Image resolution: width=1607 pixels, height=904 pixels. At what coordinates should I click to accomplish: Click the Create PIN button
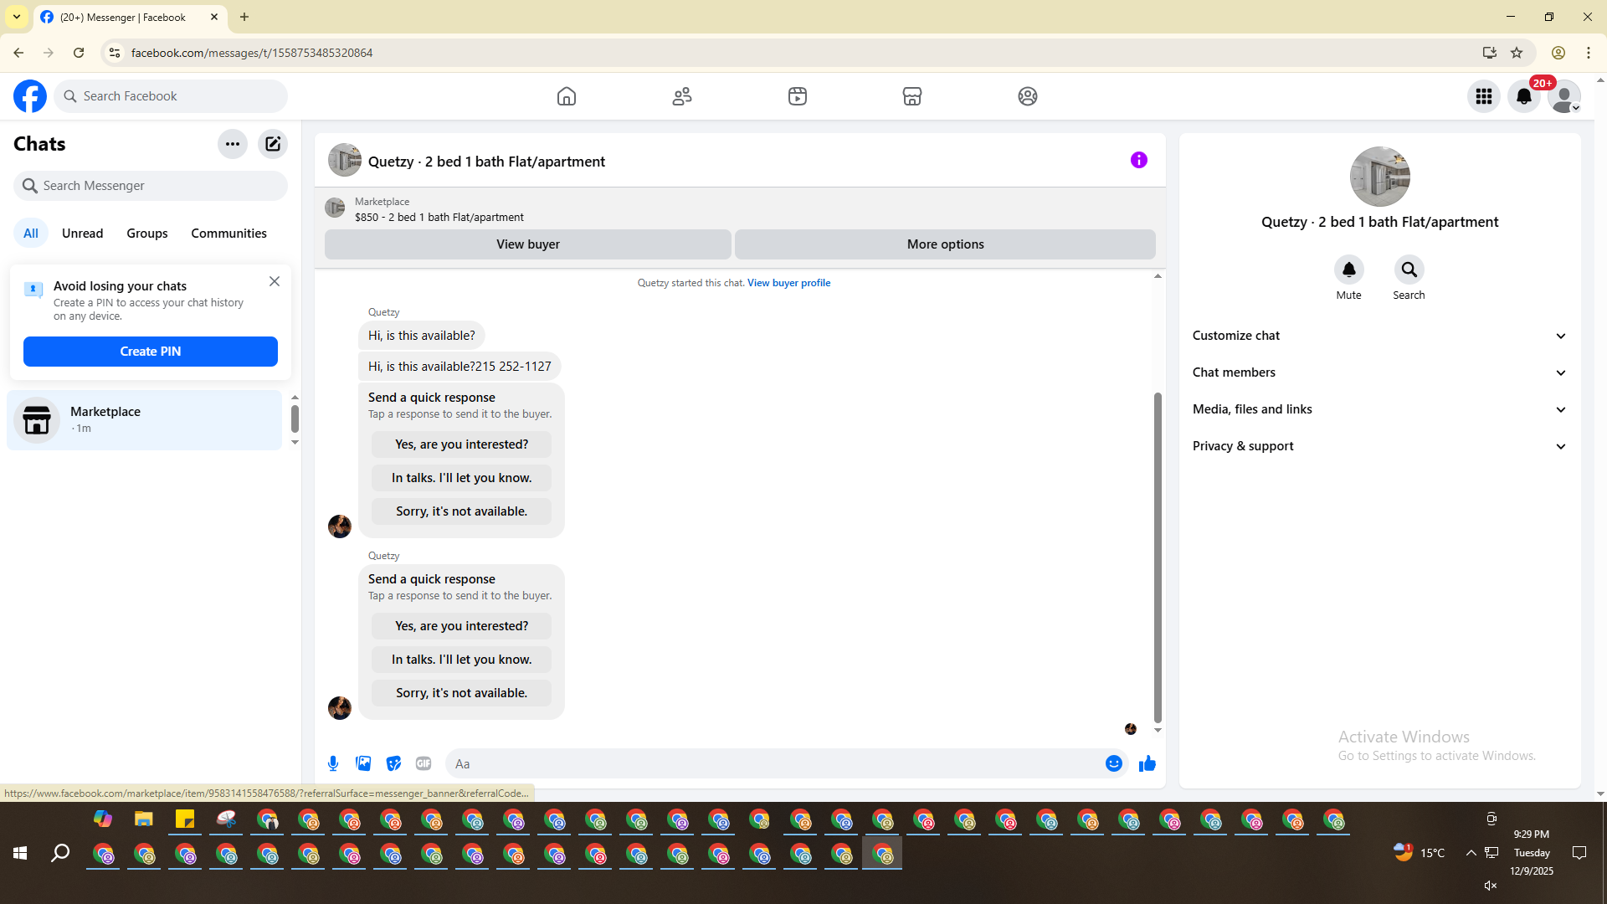(x=151, y=352)
